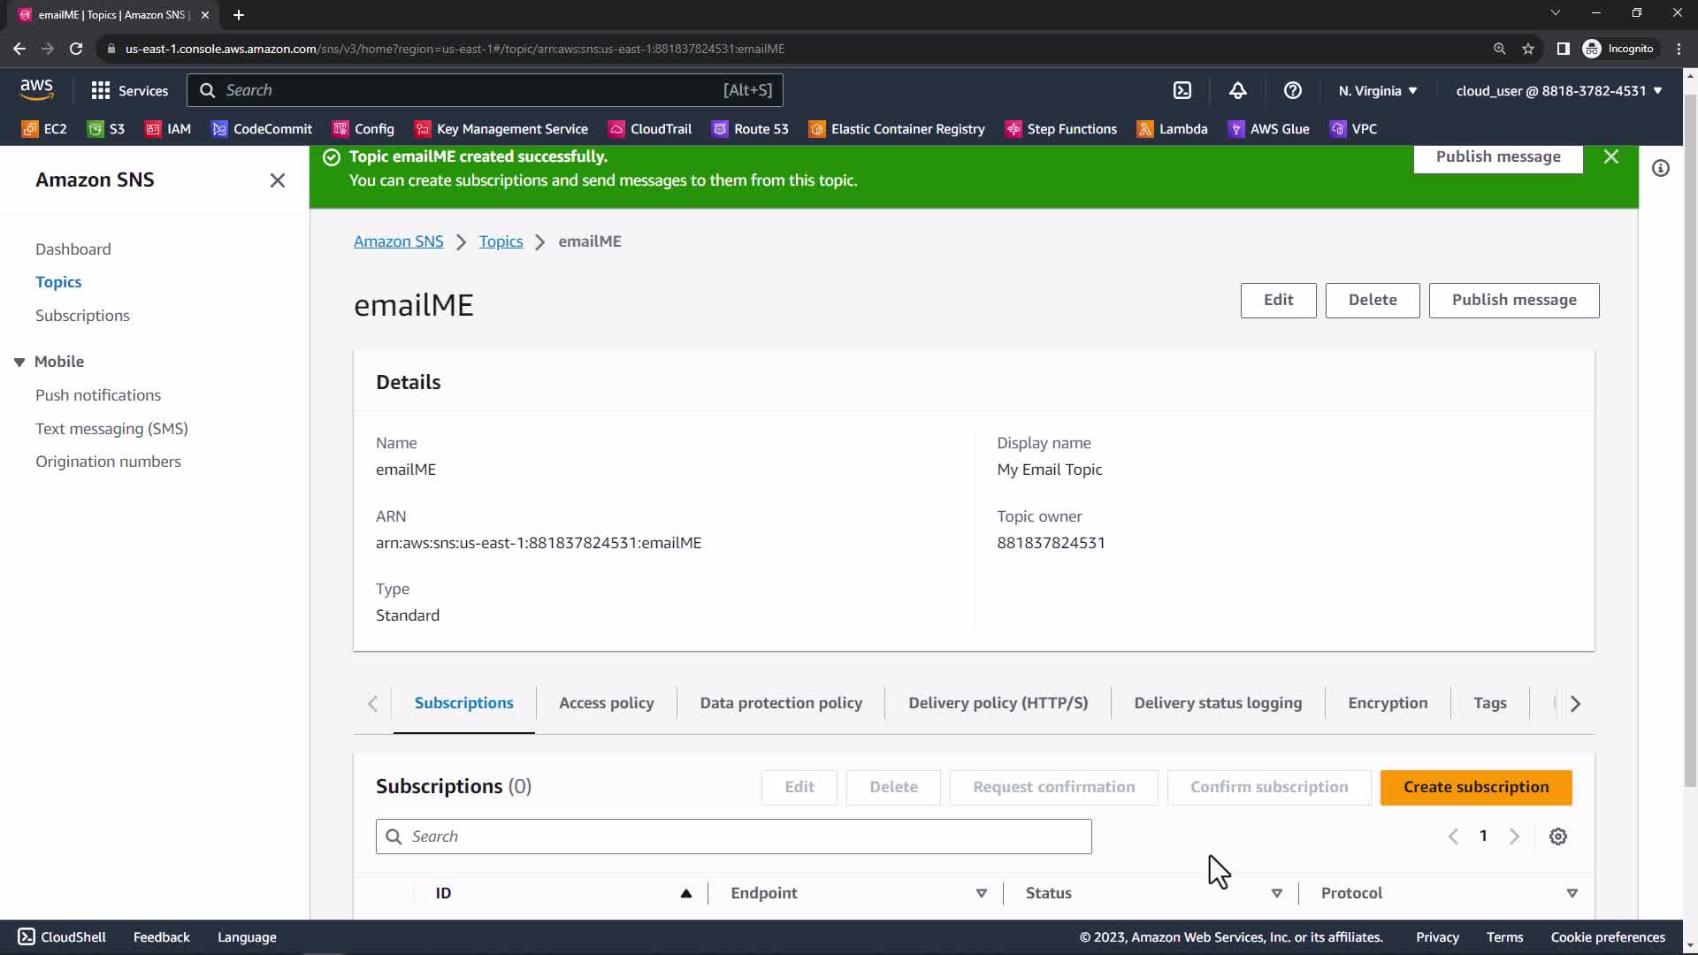Collapse the Mobile section in sidebar
Image resolution: width=1698 pixels, height=955 pixels.
pyautogui.click(x=19, y=362)
